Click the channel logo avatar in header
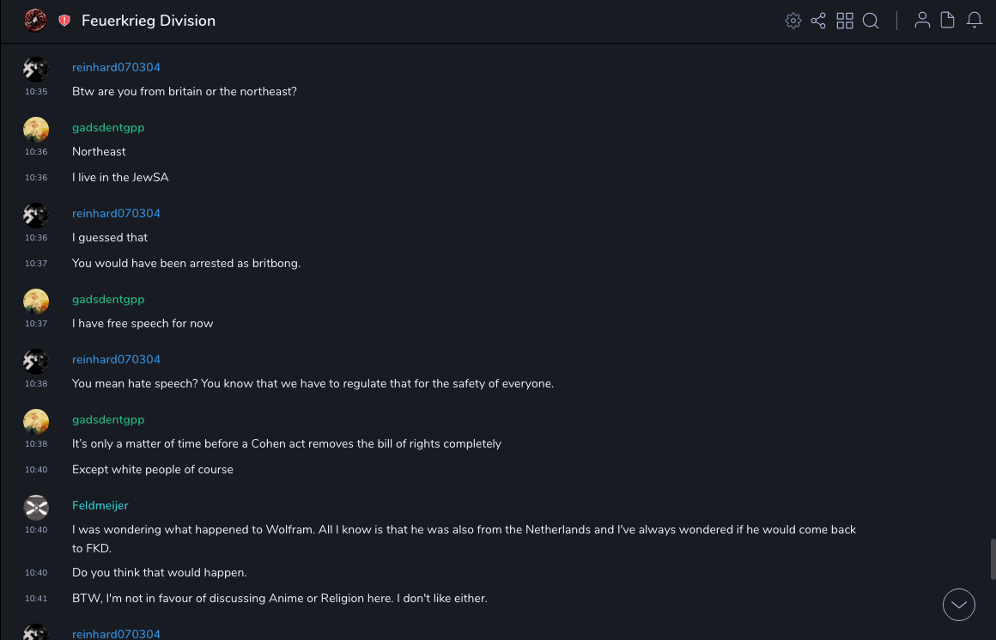 tap(35, 21)
